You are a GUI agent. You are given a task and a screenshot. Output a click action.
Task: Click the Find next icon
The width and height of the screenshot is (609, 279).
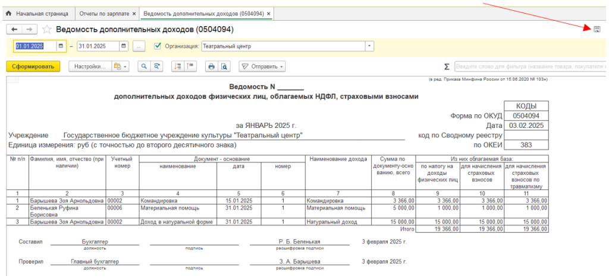point(156,67)
